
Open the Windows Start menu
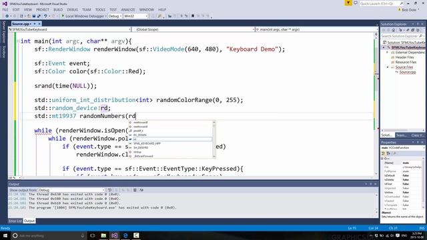pos(5,235)
